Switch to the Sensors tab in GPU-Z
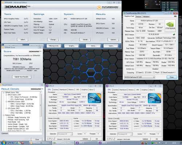The width and height of the screenshot is (182, 145). pos(138,17)
